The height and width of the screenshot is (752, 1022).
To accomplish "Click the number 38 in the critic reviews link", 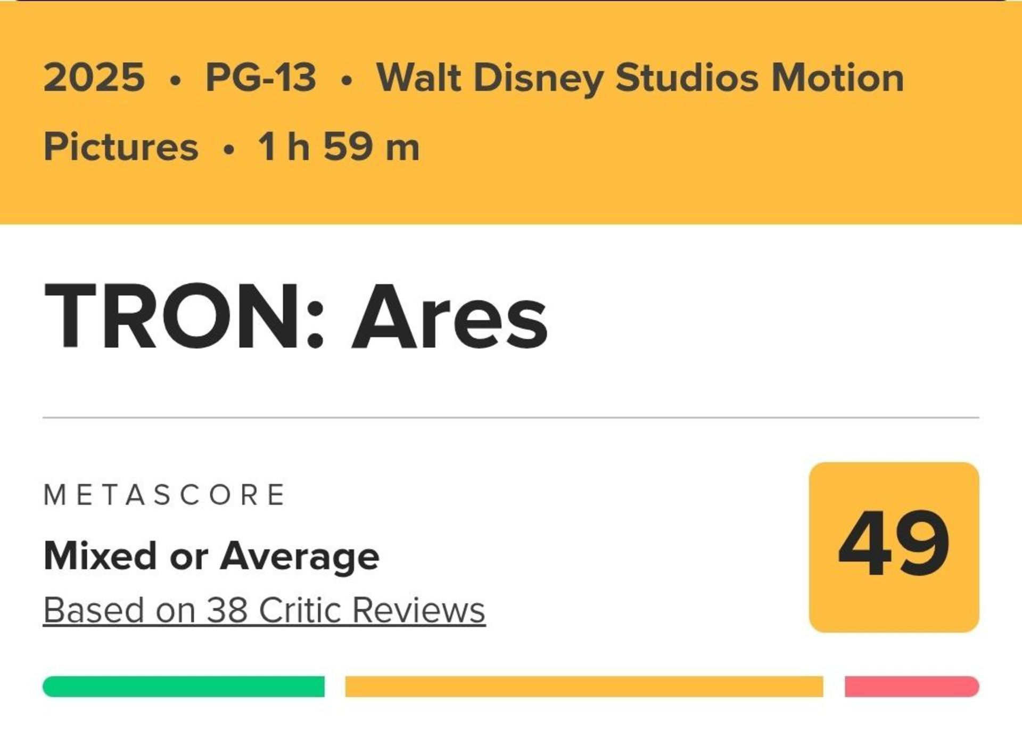I will coord(227,610).
